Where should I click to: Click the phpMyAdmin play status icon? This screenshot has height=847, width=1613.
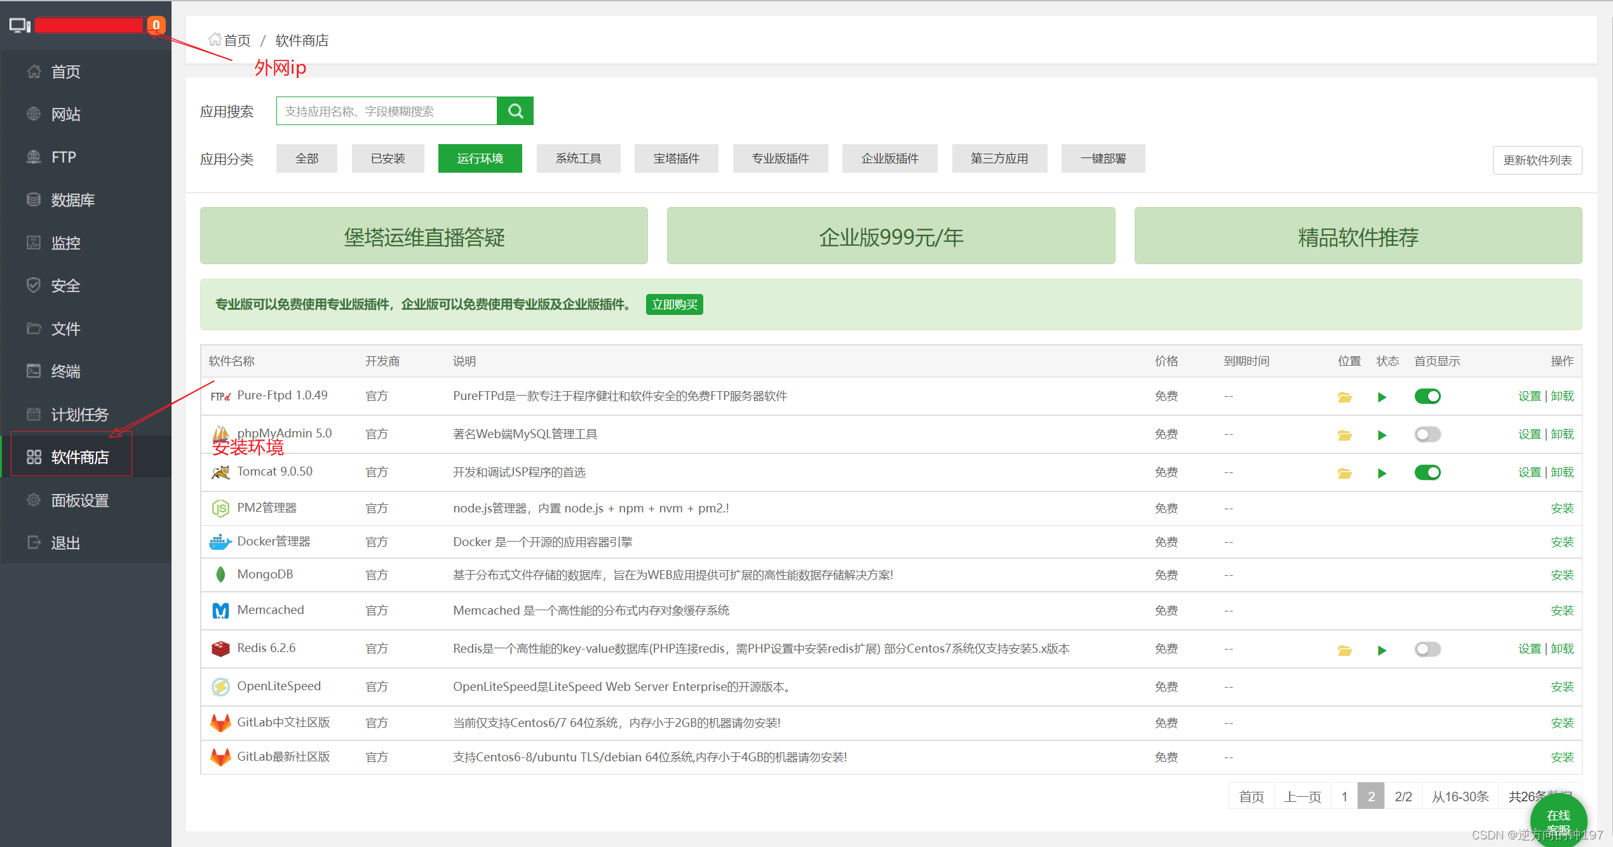pos(1382,435)
